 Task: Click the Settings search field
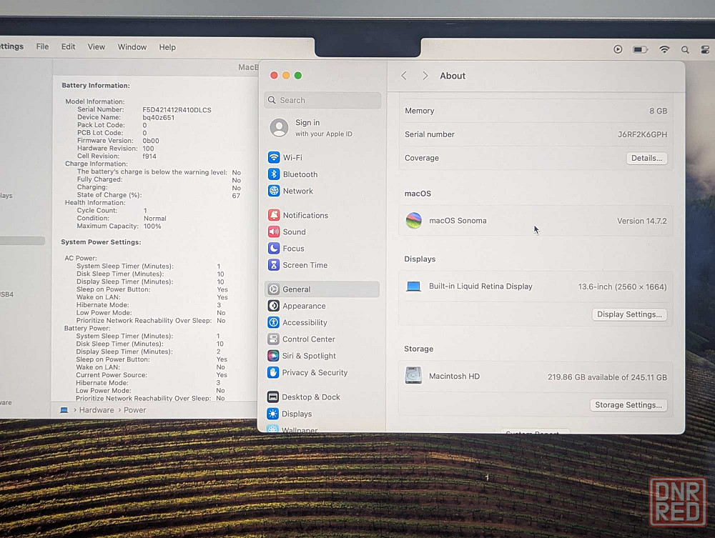click(322, 100)
